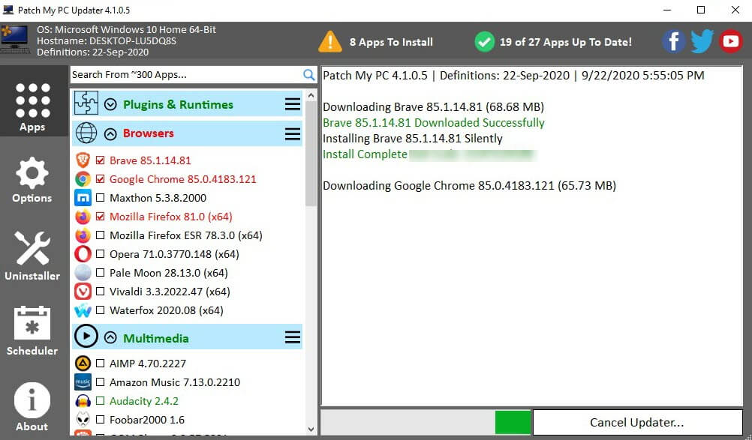Click the green download progress bar
This screenshot has height=440, width=752.
point(513,422)
